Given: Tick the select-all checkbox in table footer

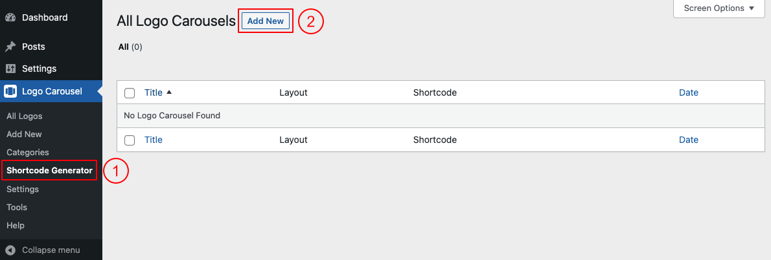Looking at the screenshot, I should pyautogui.click(x=130, y=140).
